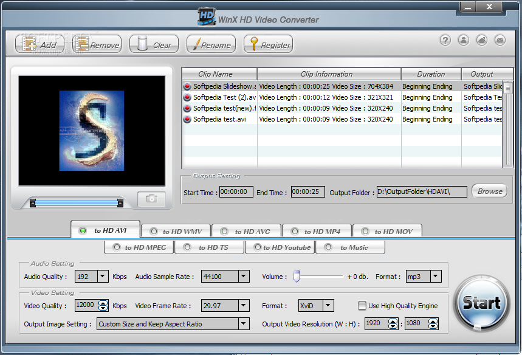The image size is (522, 355).
Task: Click the End Time input field
Action: coord(307,192)
